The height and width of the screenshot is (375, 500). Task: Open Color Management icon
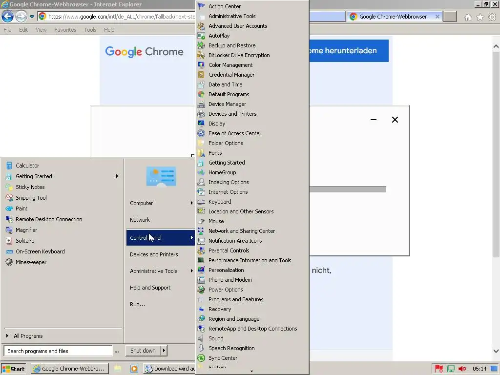tap(201, 65)
